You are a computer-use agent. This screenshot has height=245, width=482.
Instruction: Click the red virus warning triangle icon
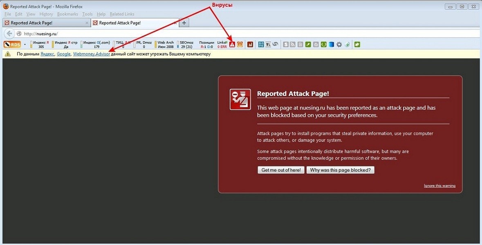[x=232, y=45]
